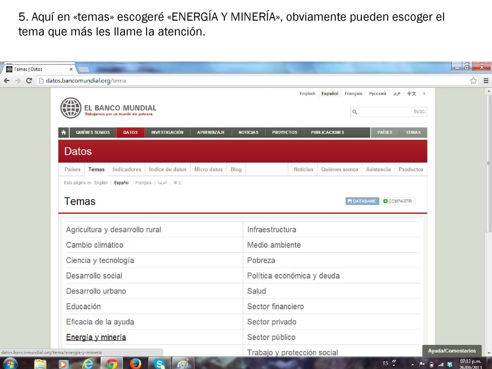Image resolution: width=492 pixels, height=369 pixels.
Task: Open the Windows Start button
Action: (10, 364)
